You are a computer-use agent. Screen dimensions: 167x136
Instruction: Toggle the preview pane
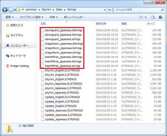[x=153, y=17]
